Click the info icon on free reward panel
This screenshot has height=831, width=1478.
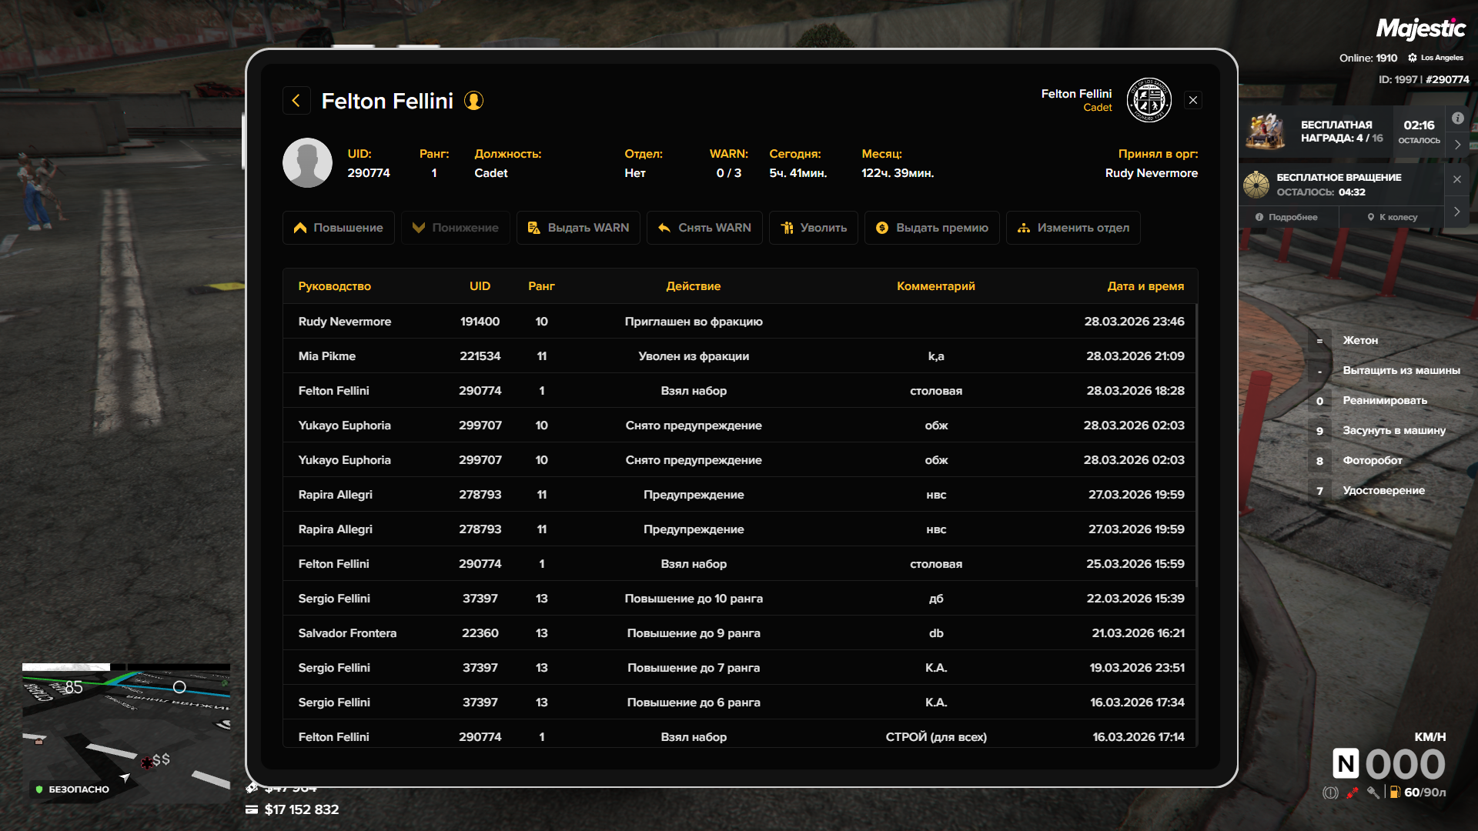pos(1457,118)
